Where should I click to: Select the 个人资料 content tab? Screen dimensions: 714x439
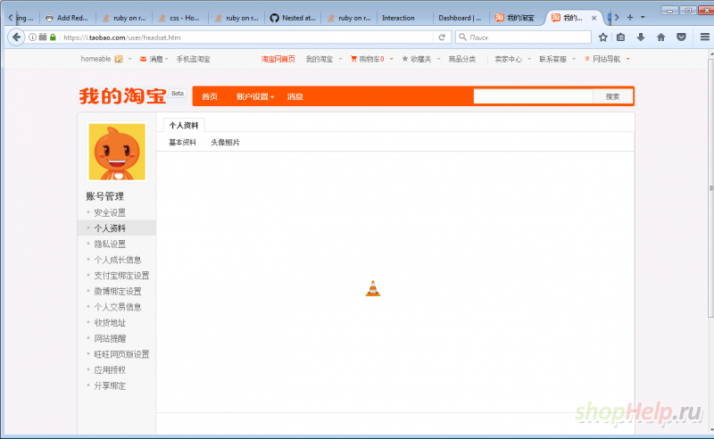[x=184, y=125]
